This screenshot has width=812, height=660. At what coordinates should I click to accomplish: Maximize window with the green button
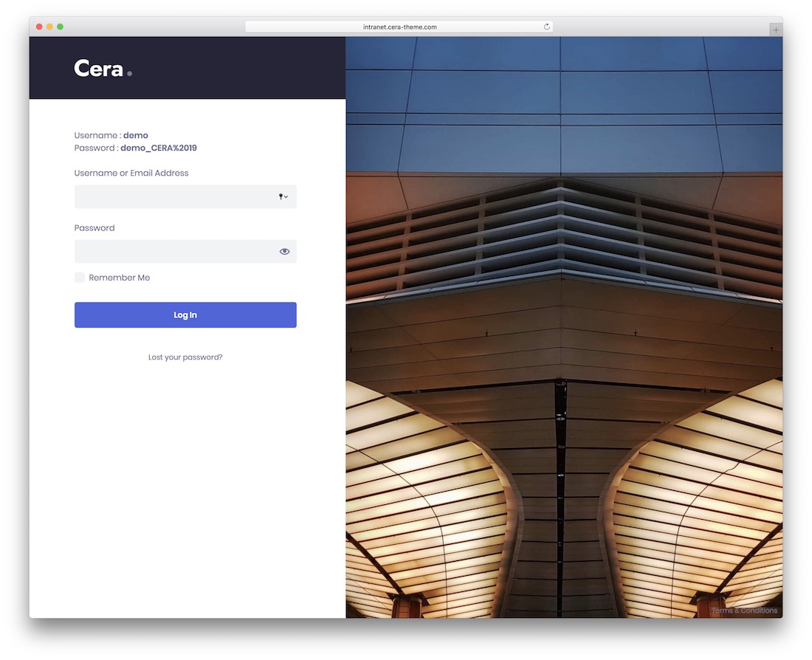coord(60,27)
